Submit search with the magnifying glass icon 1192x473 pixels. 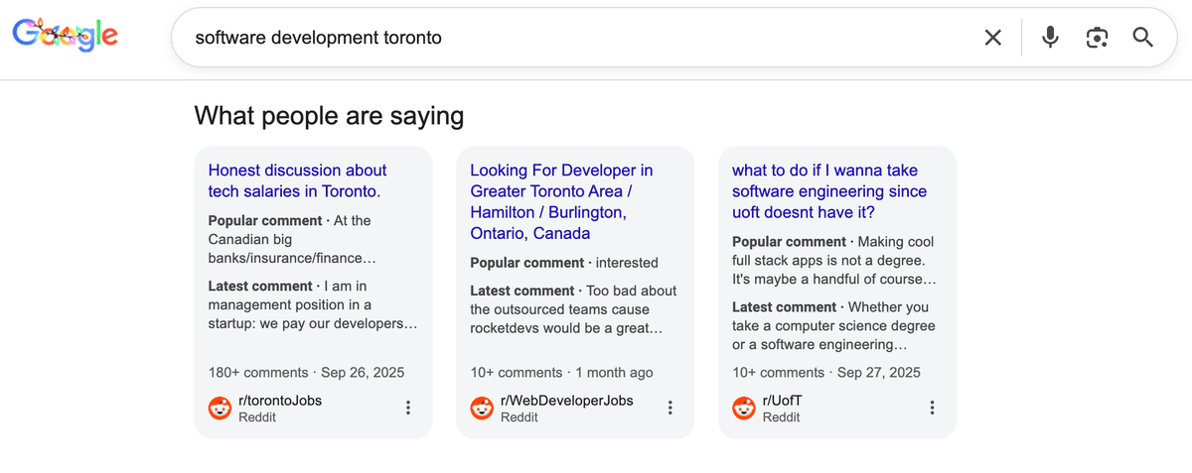(1143, 38)
